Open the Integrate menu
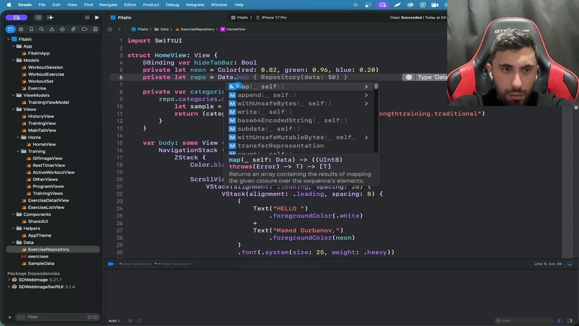579x326 pixels. (x=195, y=5)
